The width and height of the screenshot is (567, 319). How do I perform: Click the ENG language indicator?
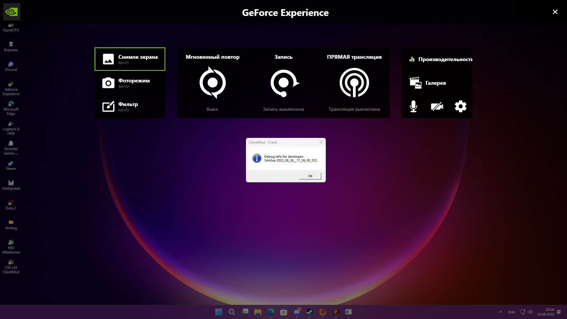point(512,312)
